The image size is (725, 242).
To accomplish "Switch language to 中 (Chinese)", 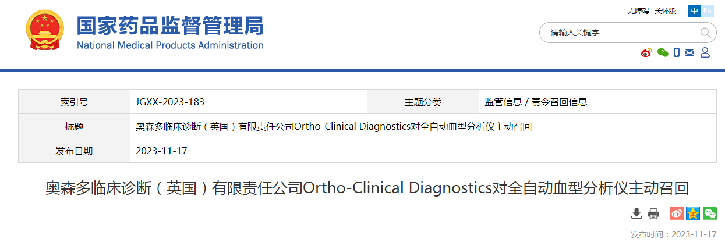I will click(694, 11).
